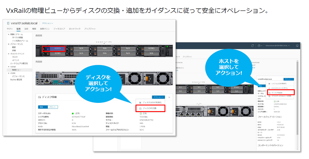This screenshot has height=159, width=309.
Task: Open the ネットワーク tab in the left window
Action: (x=75, y=29)
